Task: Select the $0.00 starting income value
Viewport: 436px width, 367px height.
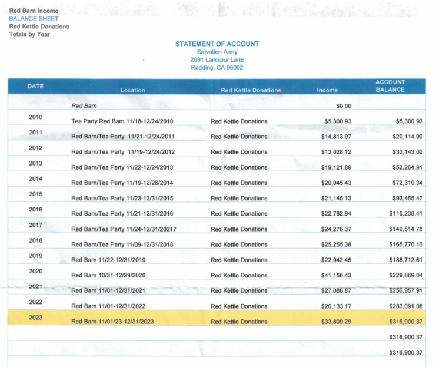Action: (342, 106)
